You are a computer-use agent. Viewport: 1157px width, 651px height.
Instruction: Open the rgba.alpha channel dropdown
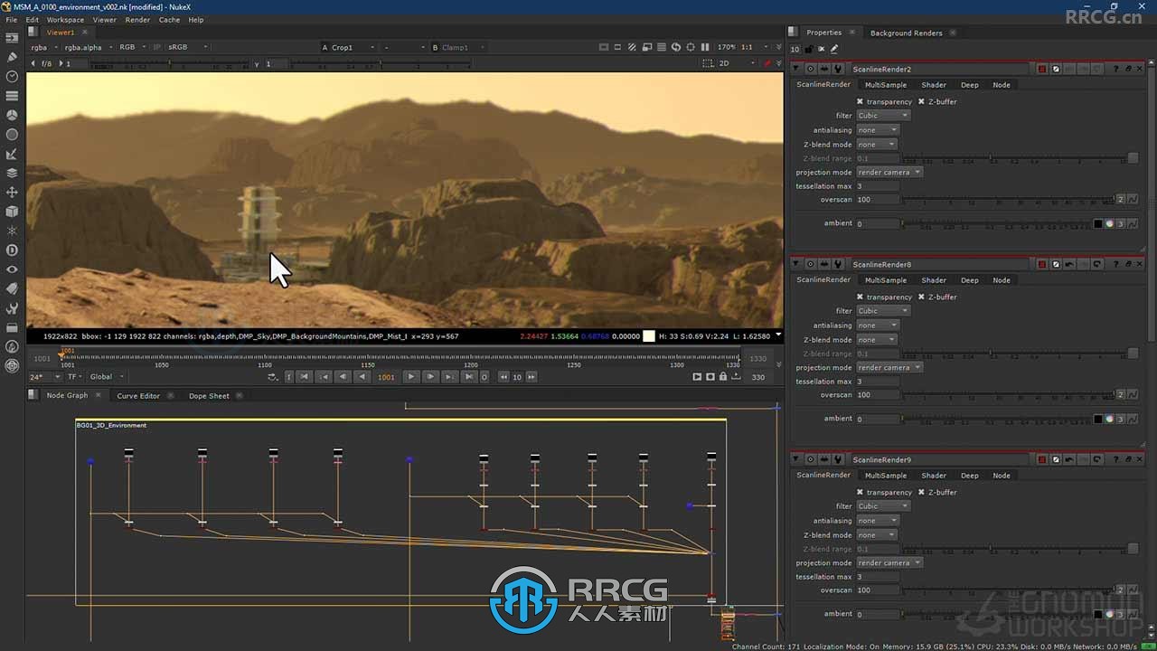point(88,47)
